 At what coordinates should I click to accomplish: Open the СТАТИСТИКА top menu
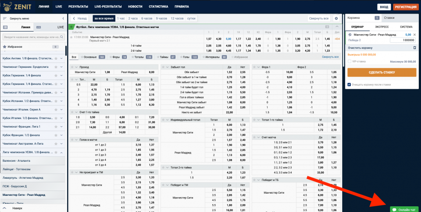[158, 7]
